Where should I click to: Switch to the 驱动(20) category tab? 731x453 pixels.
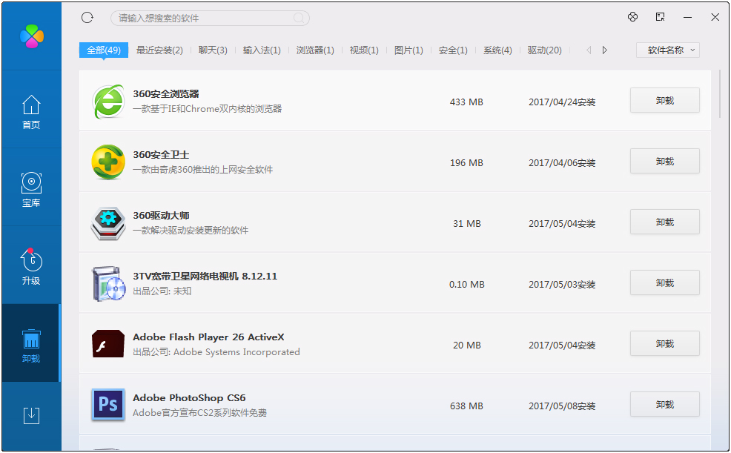tap(544, 50)
